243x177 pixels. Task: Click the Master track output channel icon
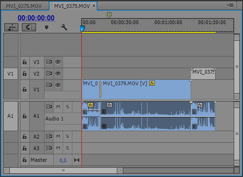point(77,160)
